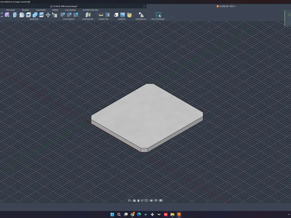Viewport: 291px width, 218px height.
Task: Click the third Configurer table icon
Action: [x=76, y=15]
